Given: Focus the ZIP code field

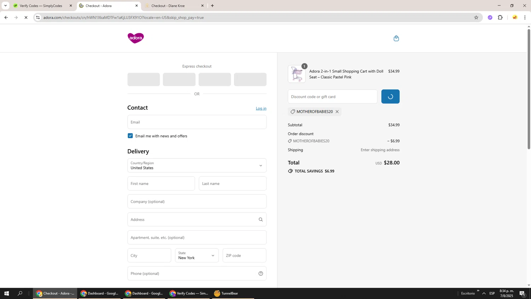Looking at the screenshot, I should click(x=244, y=255).
